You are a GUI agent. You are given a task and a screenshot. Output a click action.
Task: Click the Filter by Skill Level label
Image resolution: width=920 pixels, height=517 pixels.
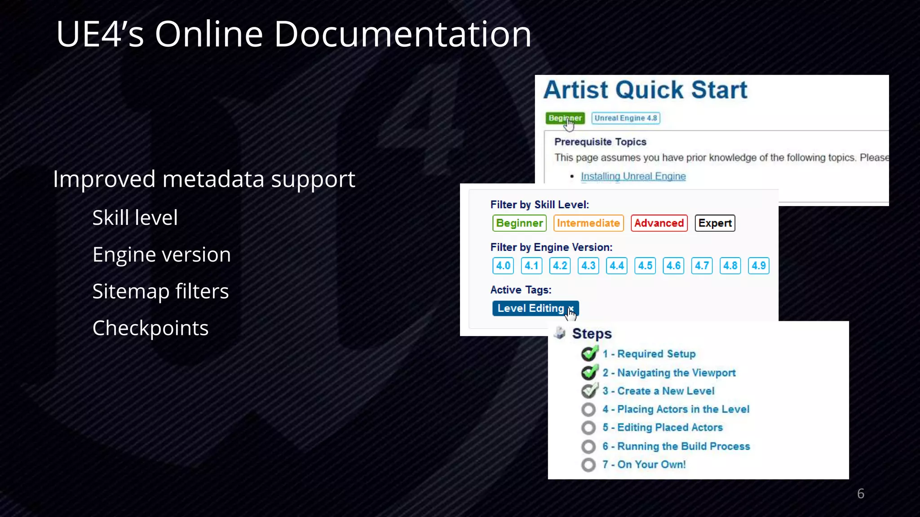pos(540,205)
